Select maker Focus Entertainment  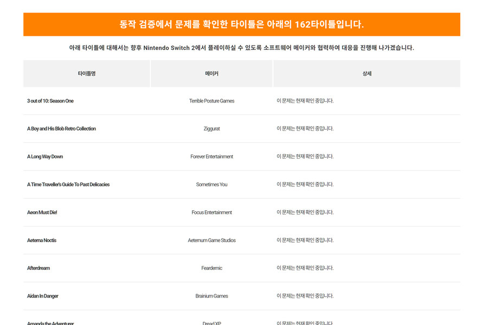point(211,212)
